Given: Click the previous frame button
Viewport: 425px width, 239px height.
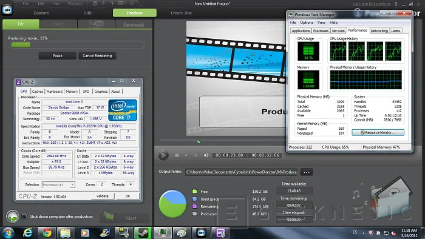Looking at the screenshot, I should (x=186, y=155).
